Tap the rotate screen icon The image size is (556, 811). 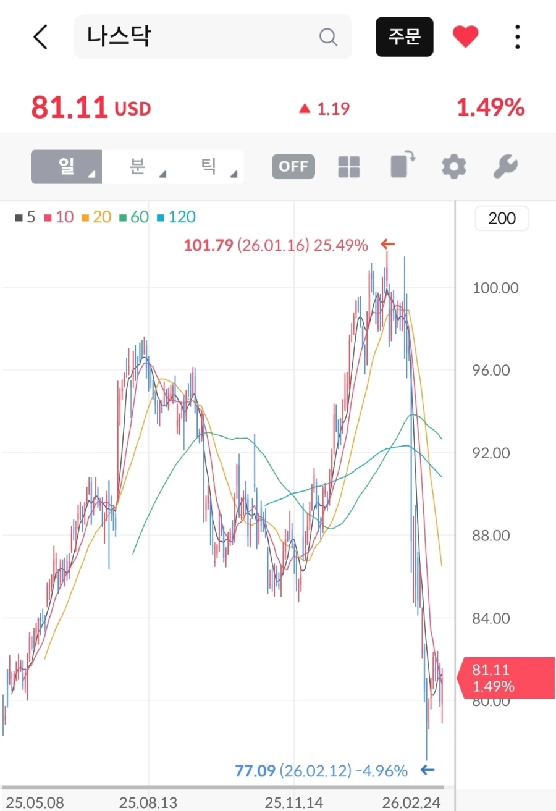(403, 166)
